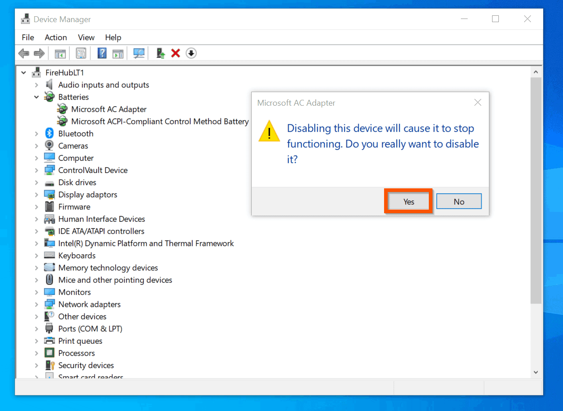Collapse the FireHubLT1 root node

23,72
